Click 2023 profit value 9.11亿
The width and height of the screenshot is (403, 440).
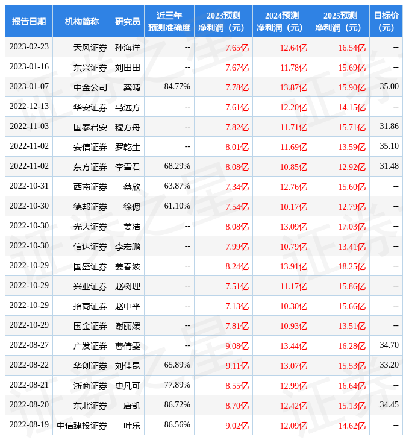[237, 366]
